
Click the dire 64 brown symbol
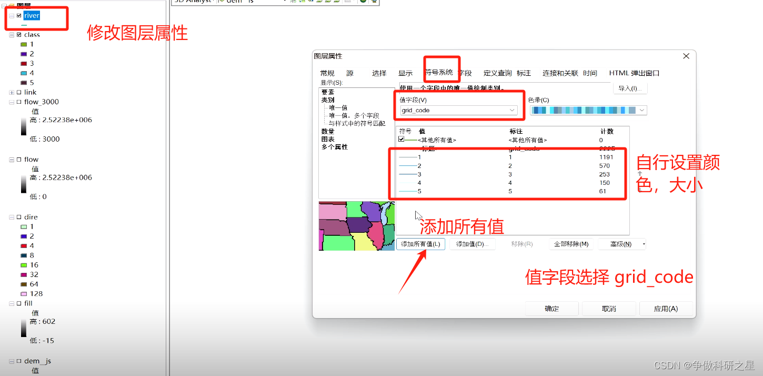point(23,284)
